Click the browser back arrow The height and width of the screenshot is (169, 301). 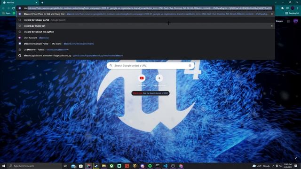[x=3, y=8]
